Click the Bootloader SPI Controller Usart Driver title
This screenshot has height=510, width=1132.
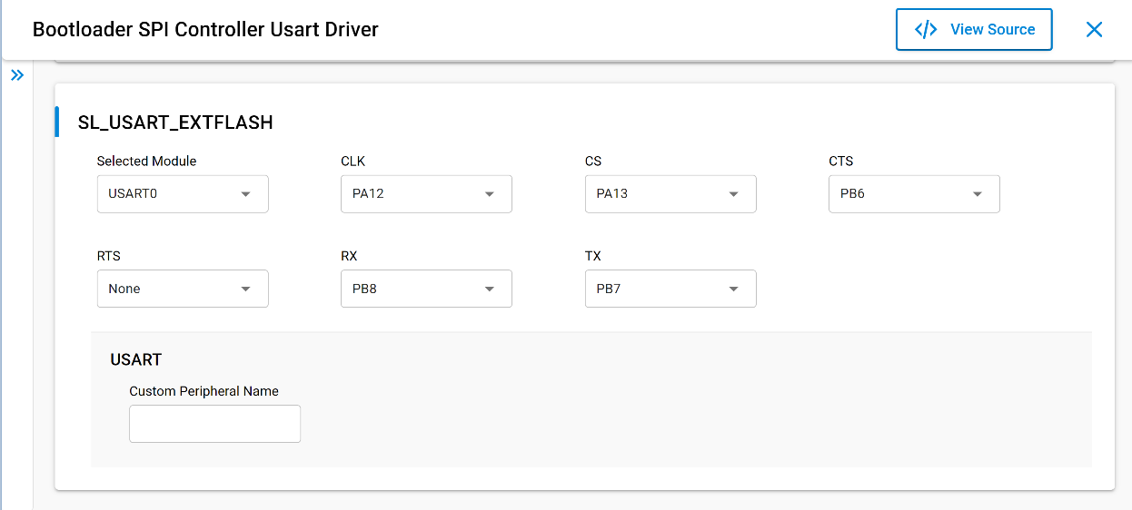[x=205, y=30]
